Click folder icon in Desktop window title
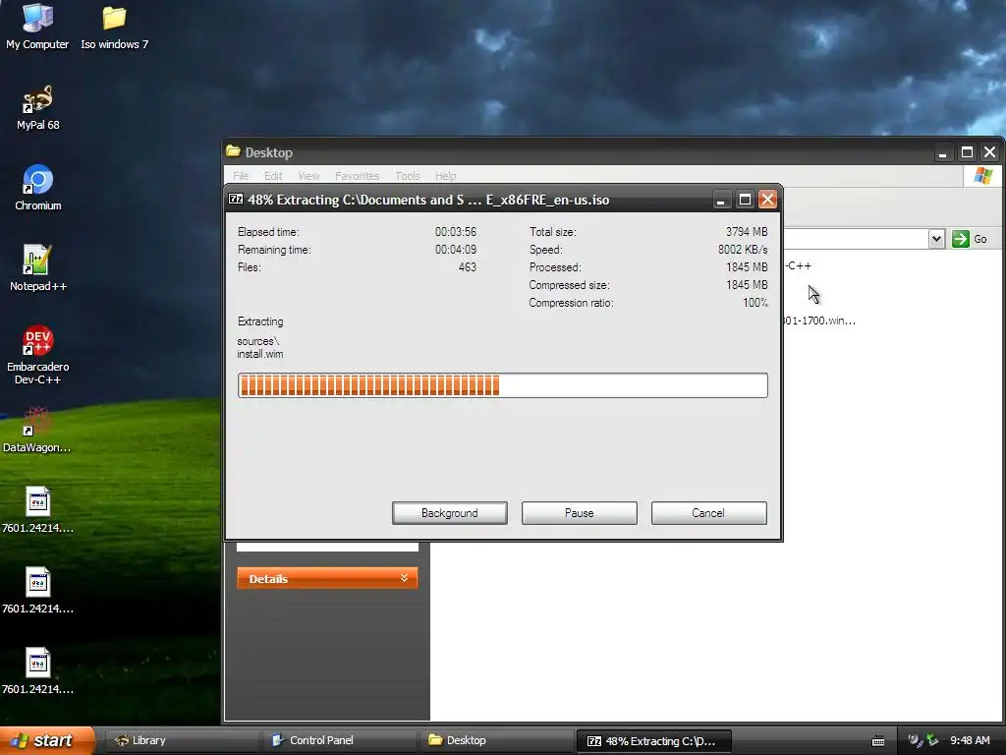This screenshot has height=755, width=1006. 233,151
